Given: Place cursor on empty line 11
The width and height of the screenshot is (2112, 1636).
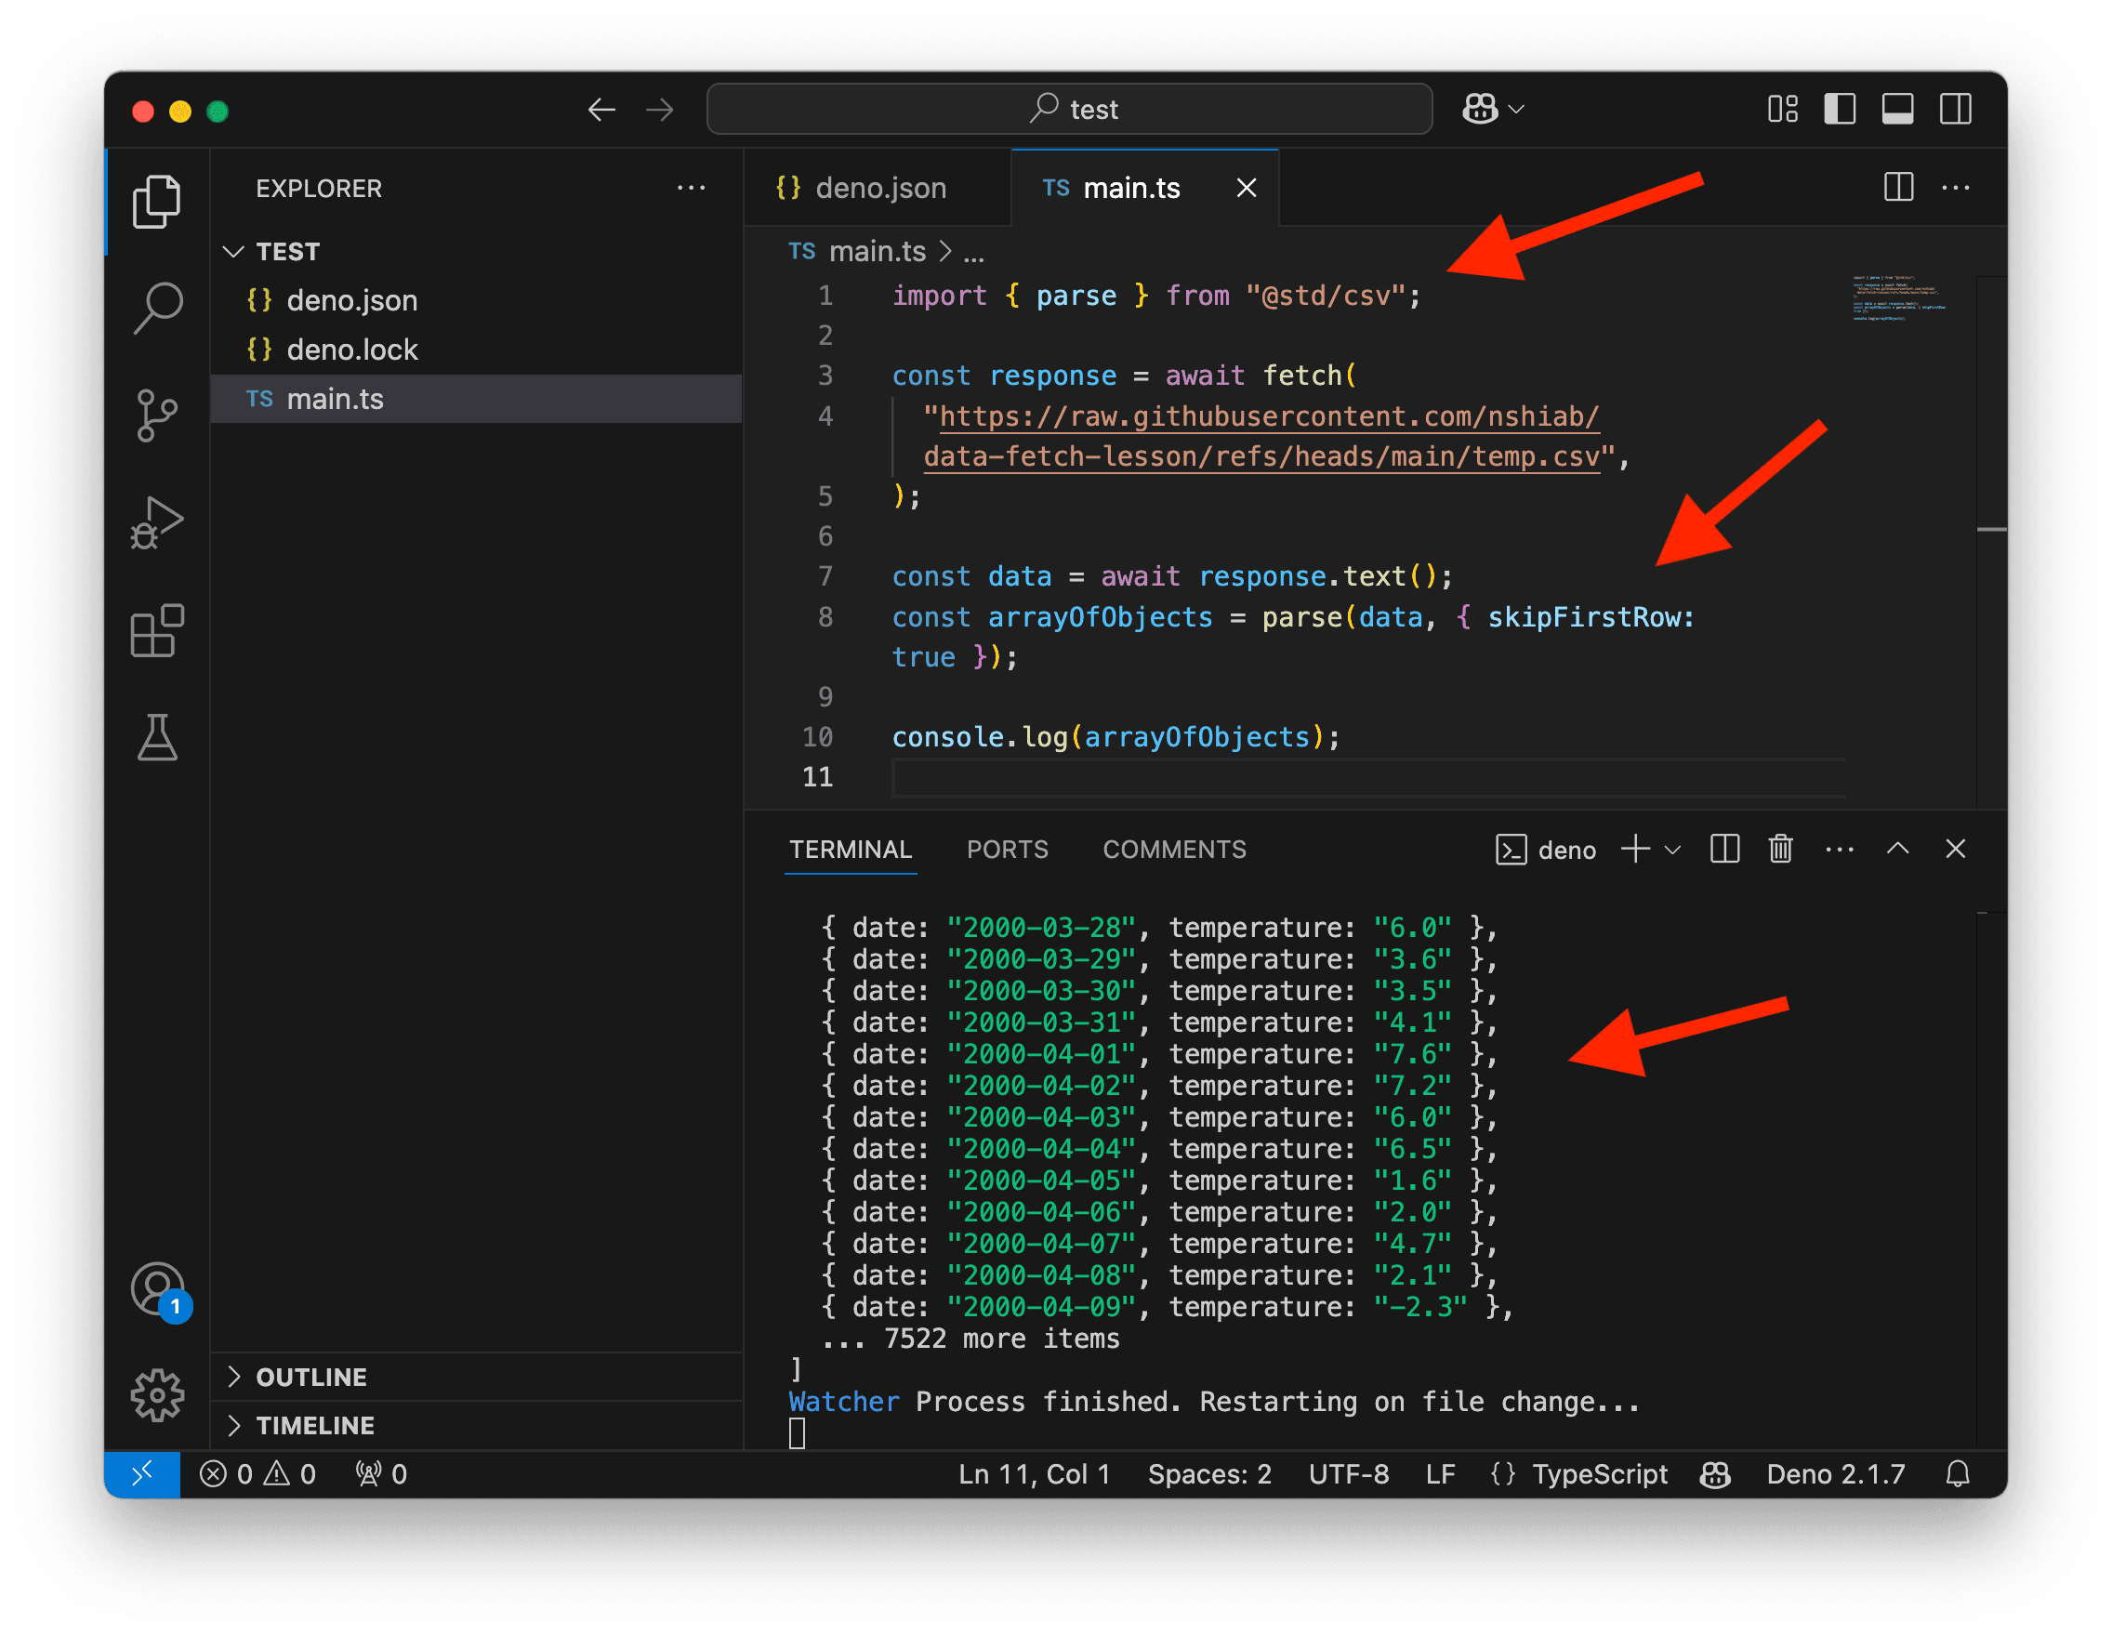Looking at the screenshot, I should point(1368,777).
